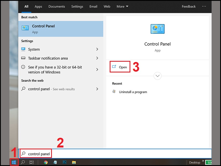Click the Control Panel icon in Best match
Image resolution: width=221 pixels, height=166 pixels.
25,28
